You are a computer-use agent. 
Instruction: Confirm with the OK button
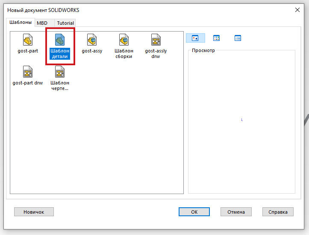(194, 212)
